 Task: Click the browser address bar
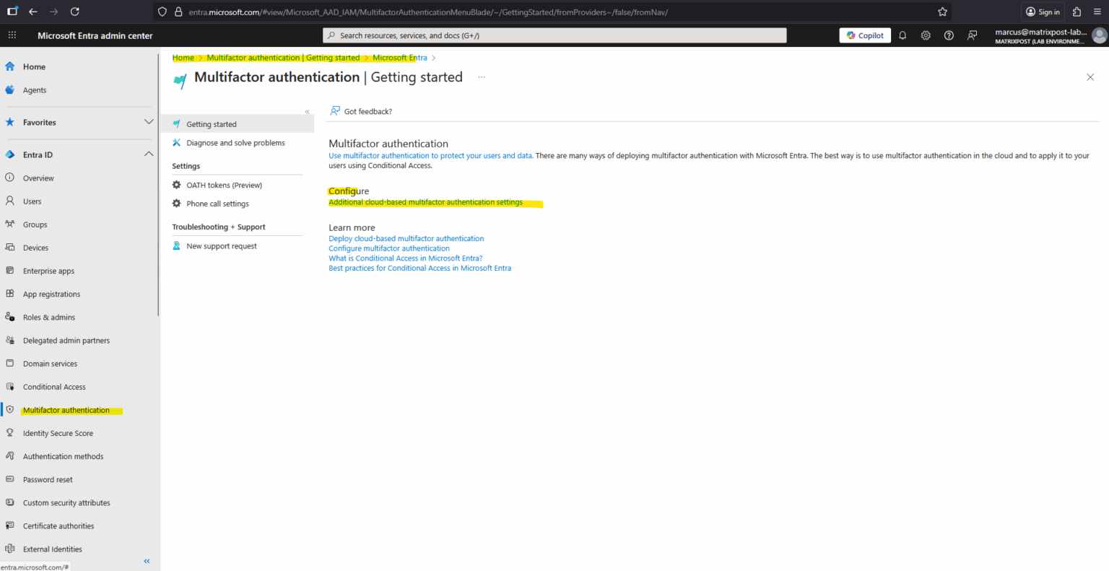pyautogui.click(x=505, y=12)
